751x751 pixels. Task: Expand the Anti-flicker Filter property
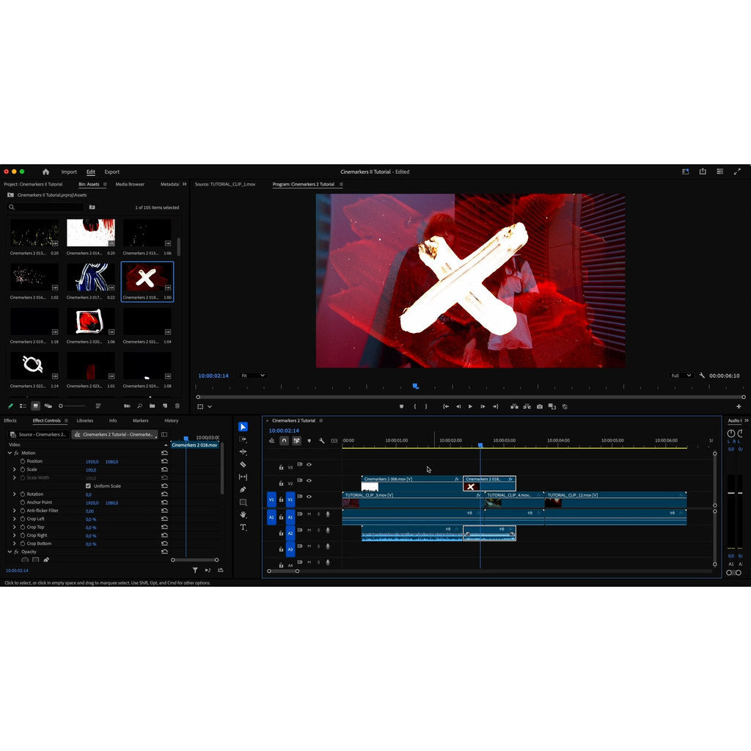15,510
